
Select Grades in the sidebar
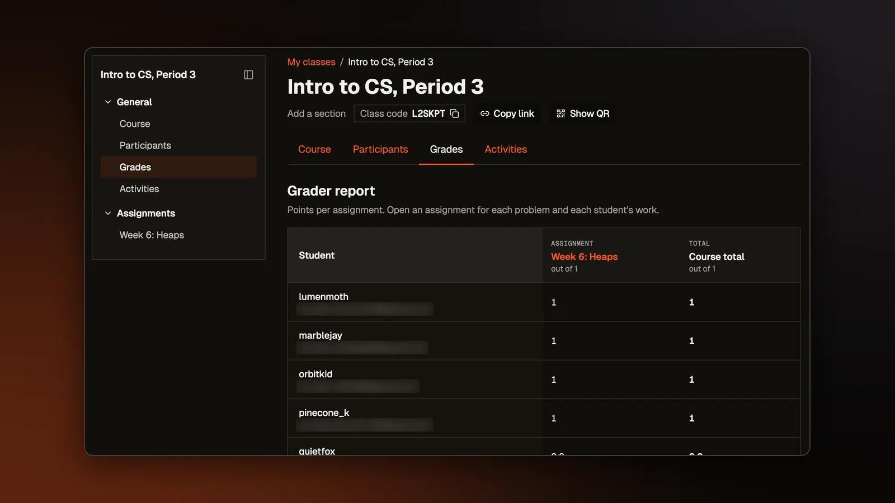(x=178, y=167)
